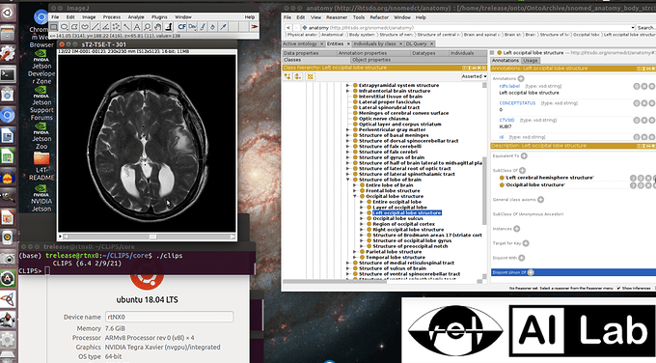Click the Occipital lobe breadcrumb in the path bar
Viewport: 656px width, 363px height.
point(587,35)
